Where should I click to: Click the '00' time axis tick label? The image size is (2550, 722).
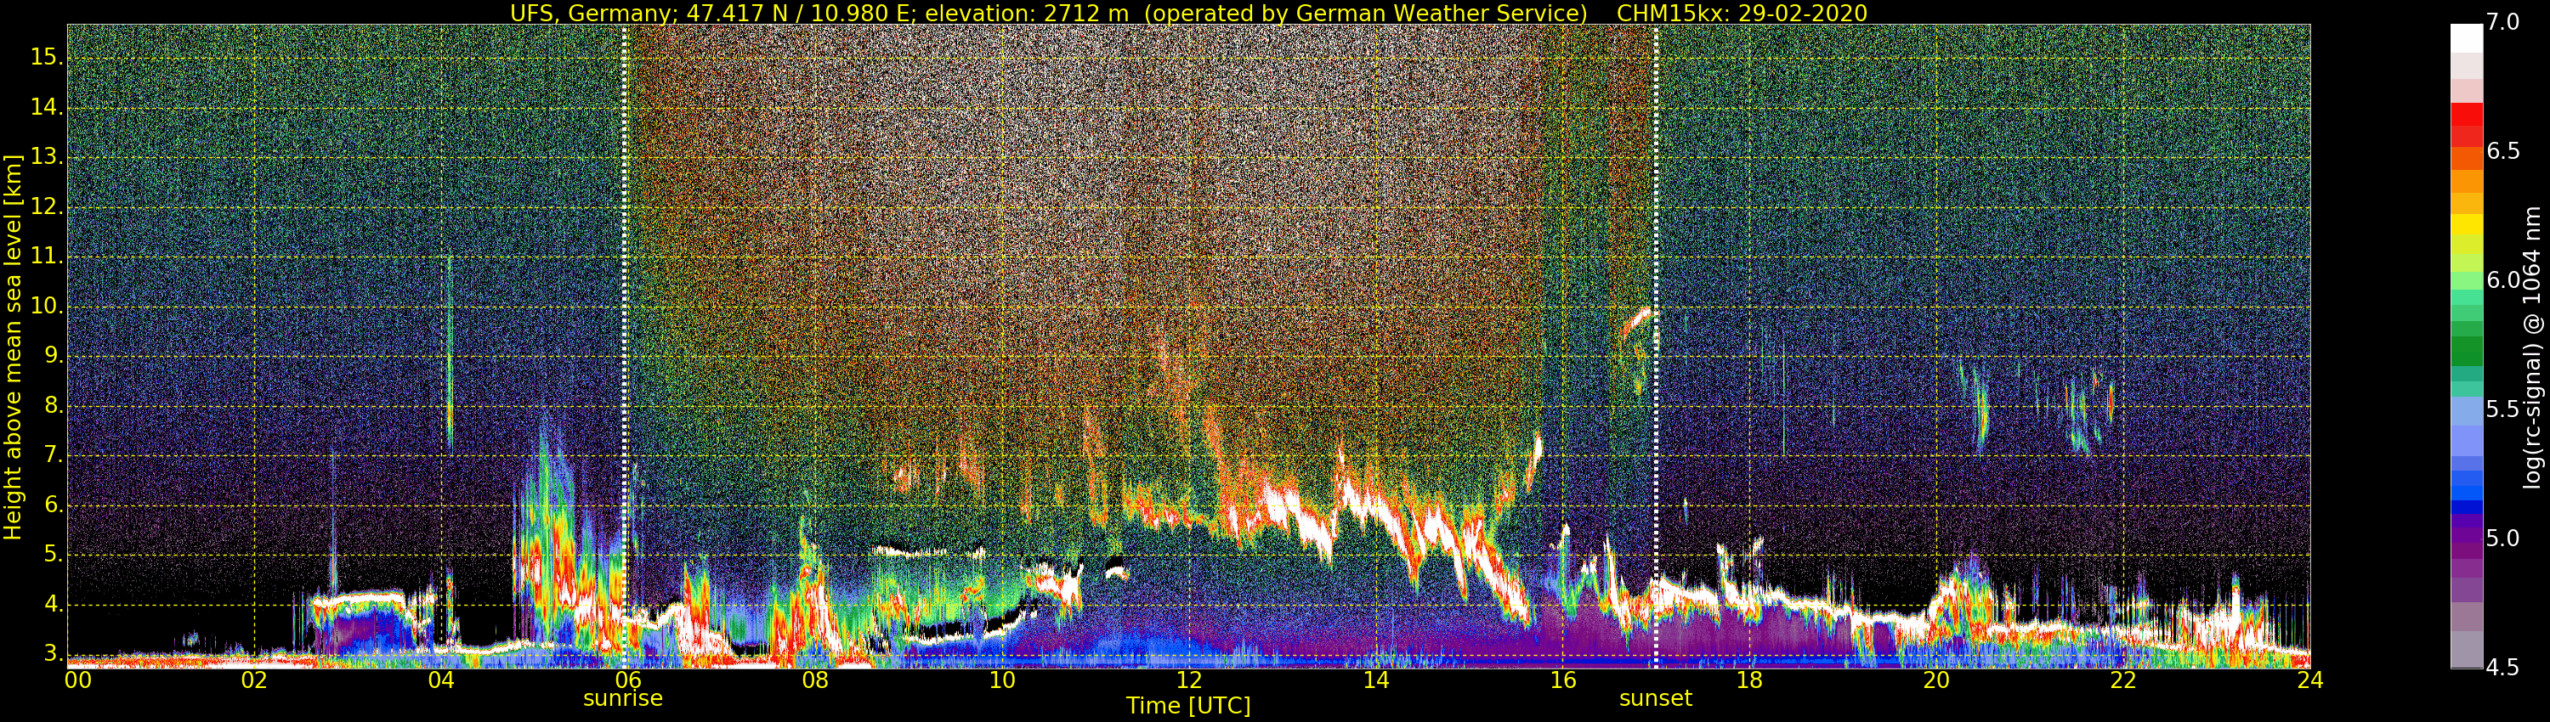coord(78,680)
